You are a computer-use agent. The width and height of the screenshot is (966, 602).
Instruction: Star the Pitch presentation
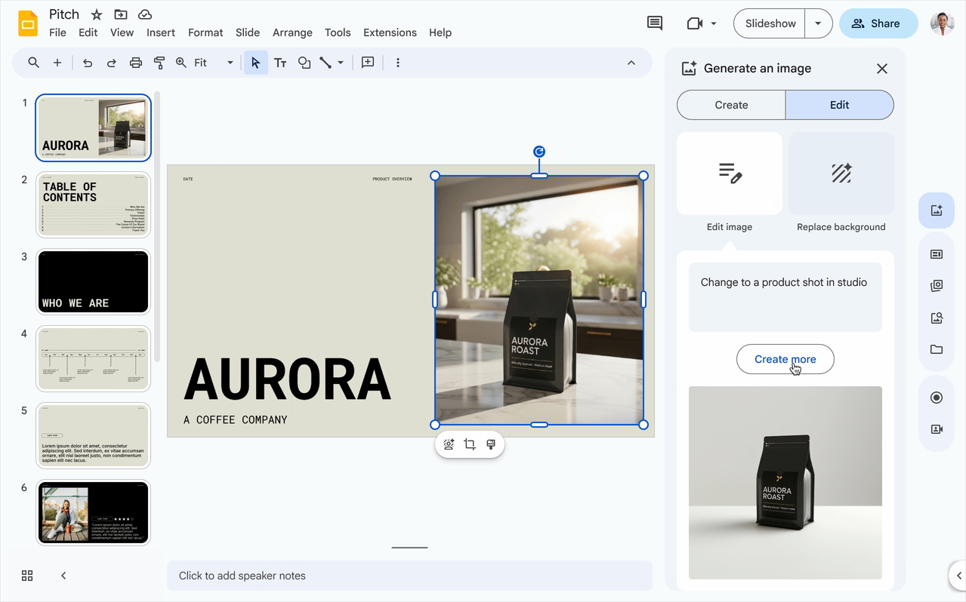(x=97, y=14)
